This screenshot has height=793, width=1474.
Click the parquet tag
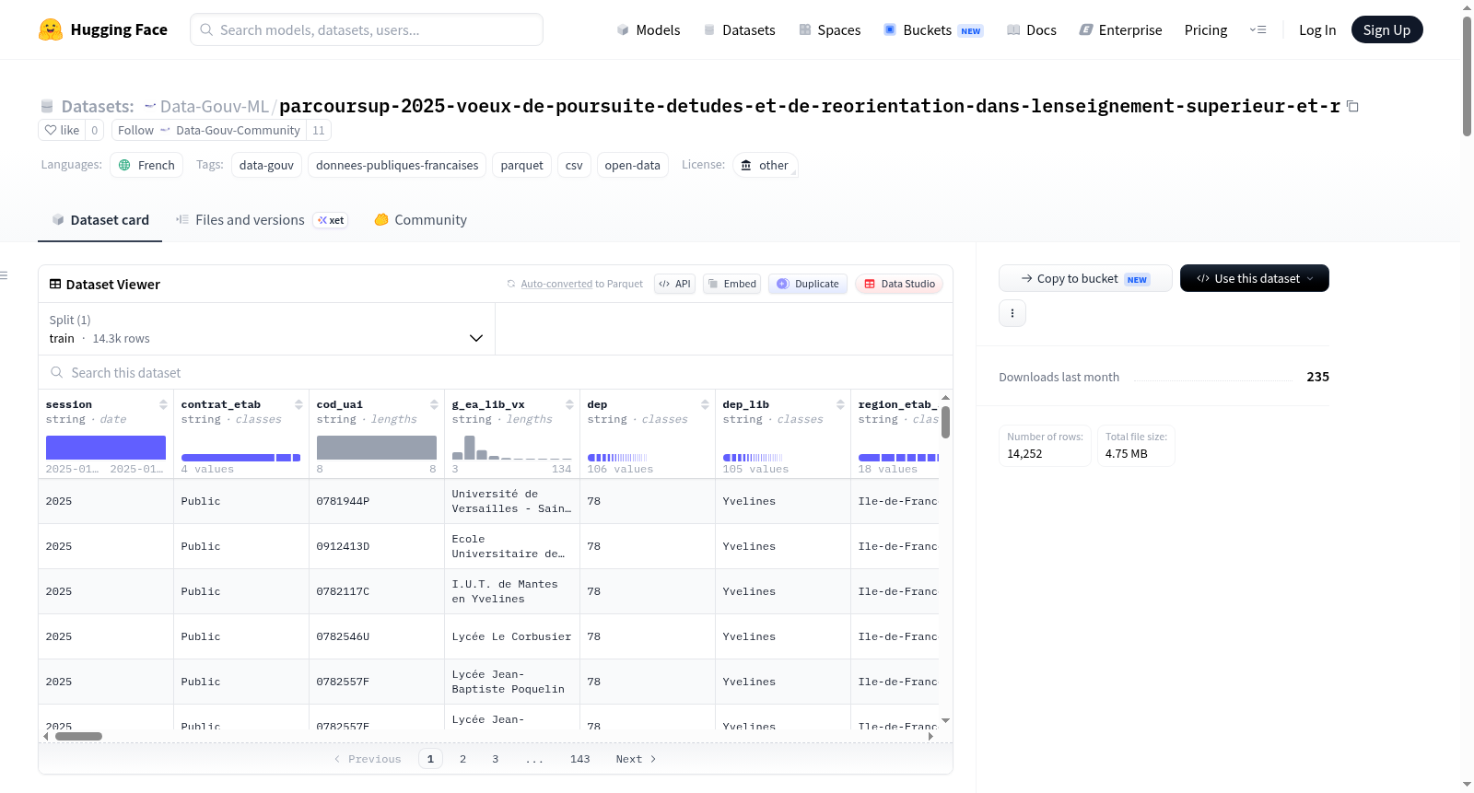521,165
